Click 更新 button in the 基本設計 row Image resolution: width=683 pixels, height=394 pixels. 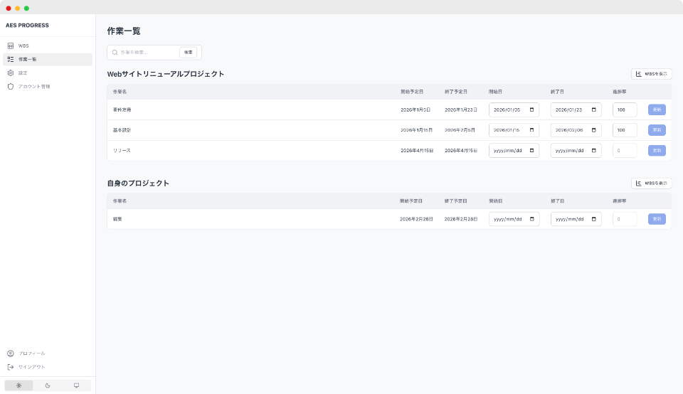click(x=657, y=130)
